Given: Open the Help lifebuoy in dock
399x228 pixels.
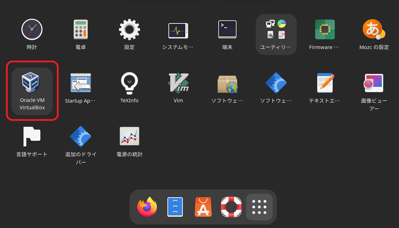Looking at the screenshot, I should tap(231, 207).
